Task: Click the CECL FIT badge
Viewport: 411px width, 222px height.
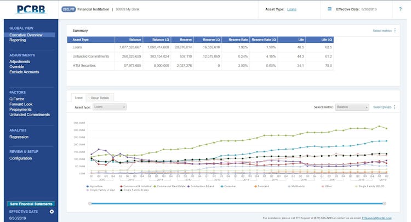Action: click(68, 9)
